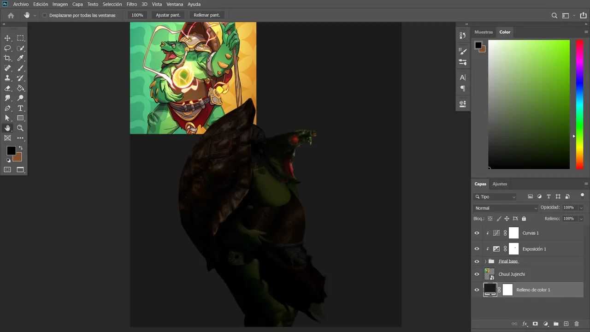
Task: Click the Rellenar pant. button
Action: (x=207, y=15)
